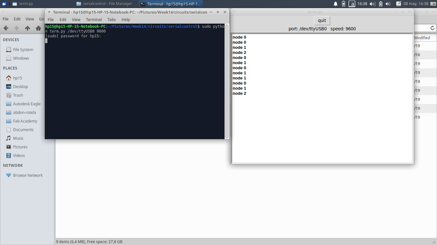The image size is (437, 245).
Task: Click Browse Network in sidebar
Action: pyautogui.click(x=27, y=175)
